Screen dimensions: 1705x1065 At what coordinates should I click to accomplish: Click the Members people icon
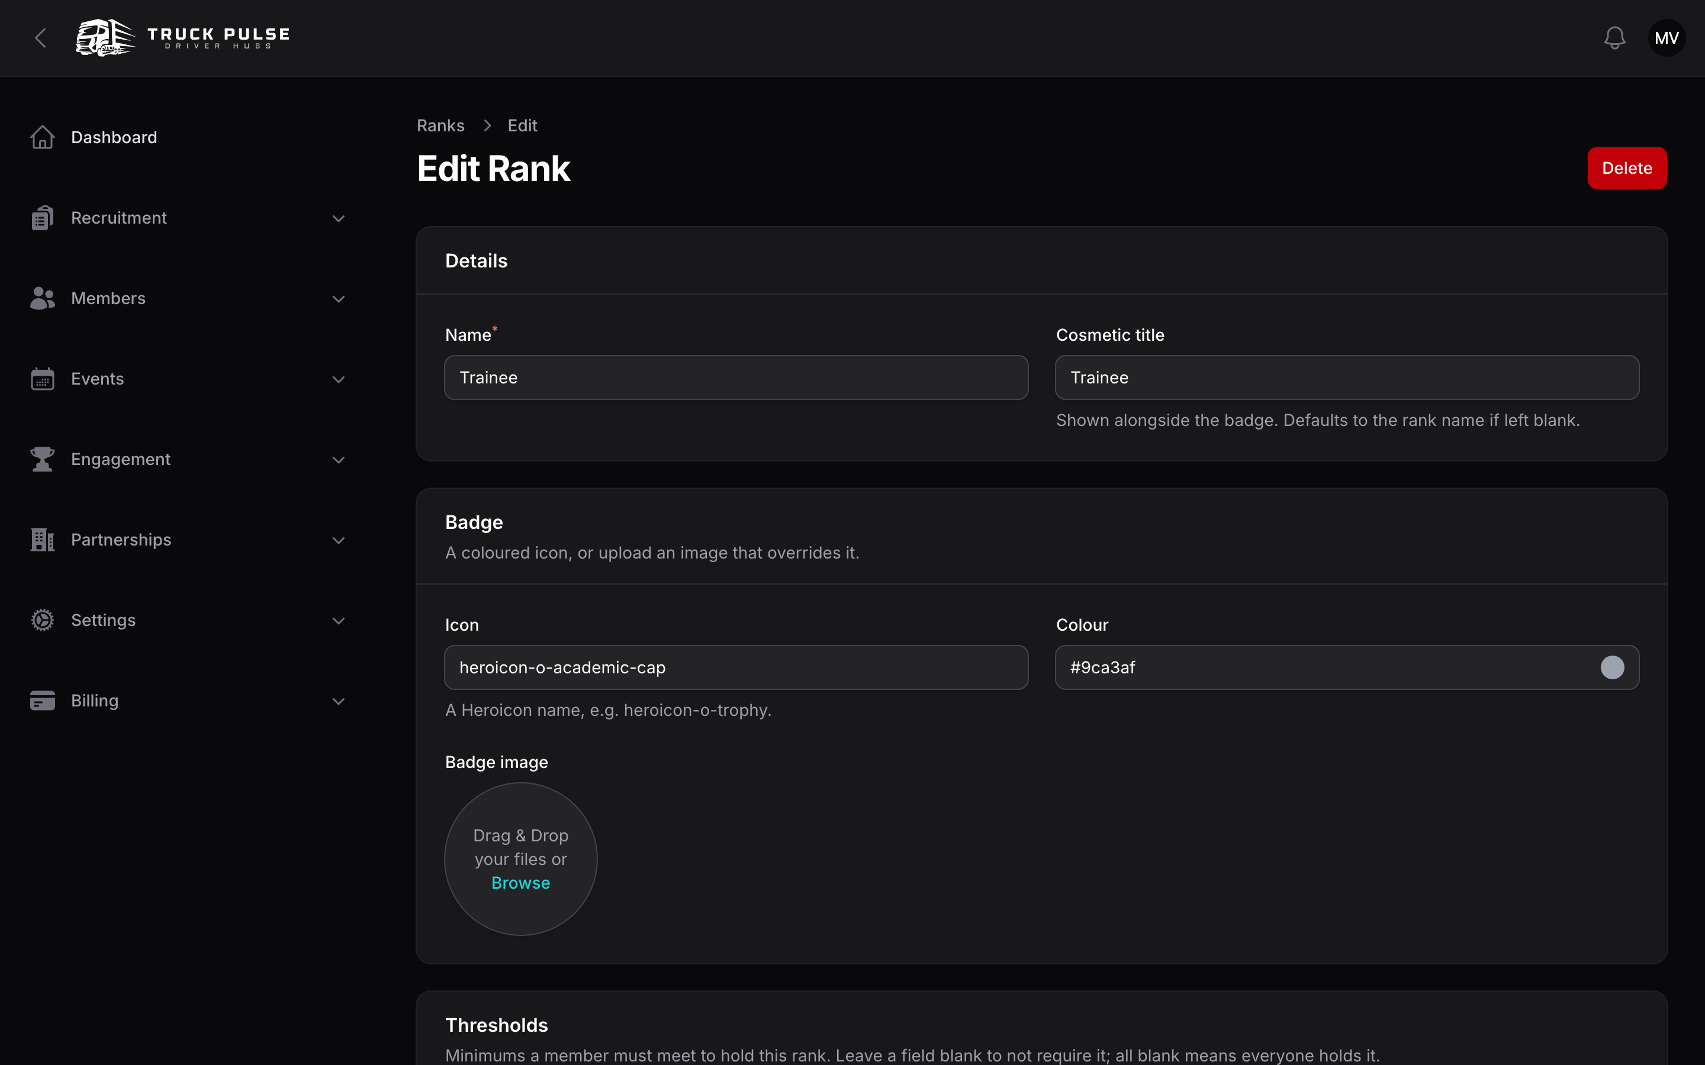pyautogui.click(x=42, y=299)
